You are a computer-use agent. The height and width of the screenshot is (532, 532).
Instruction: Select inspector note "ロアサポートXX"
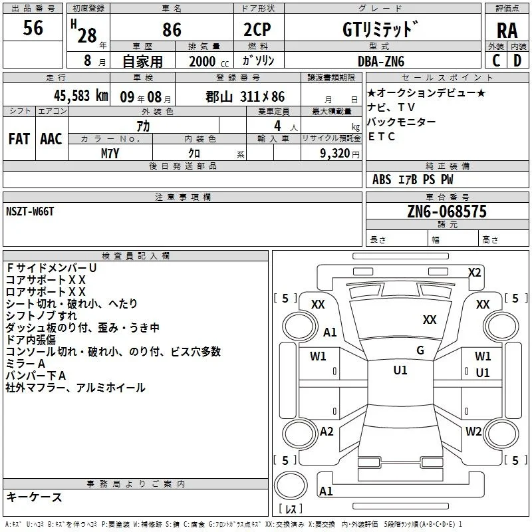click(x=46, y=292)
